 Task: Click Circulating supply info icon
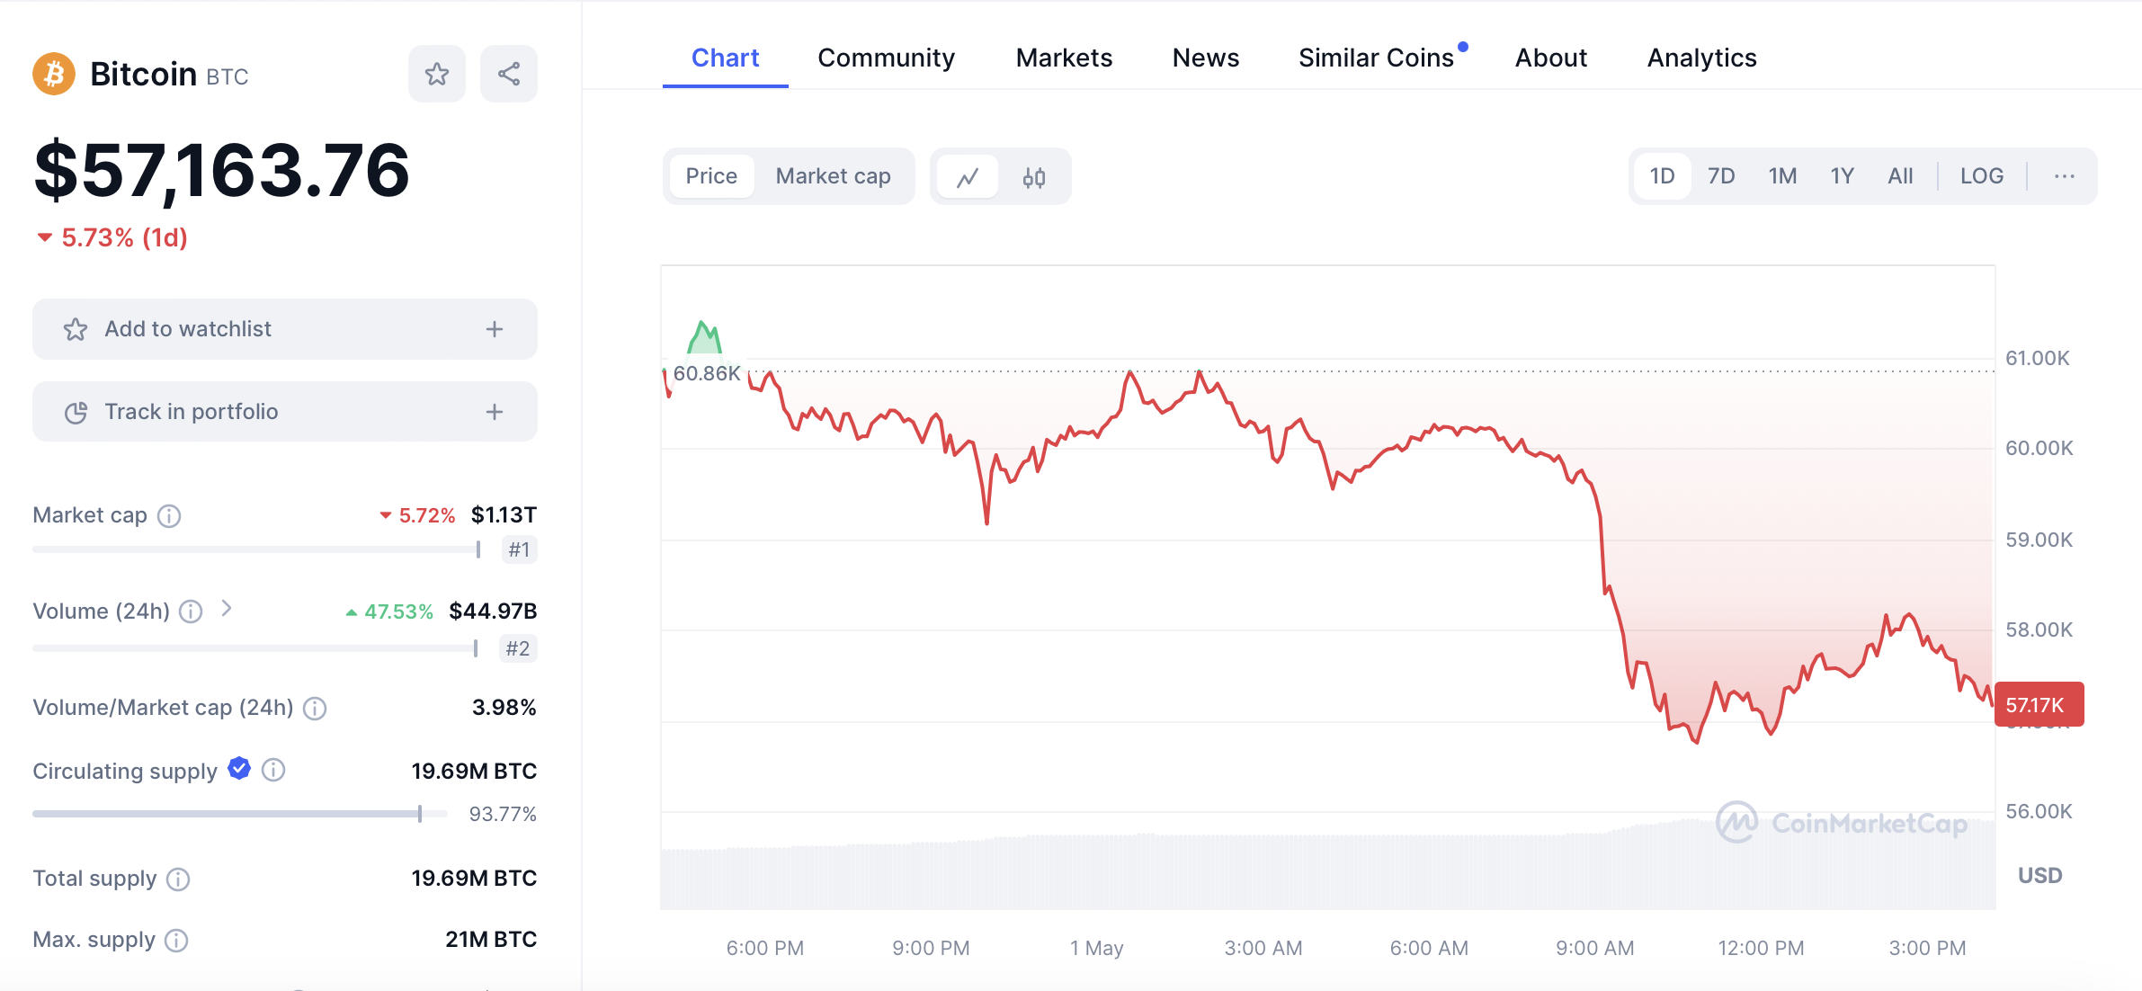click(273, 771)
